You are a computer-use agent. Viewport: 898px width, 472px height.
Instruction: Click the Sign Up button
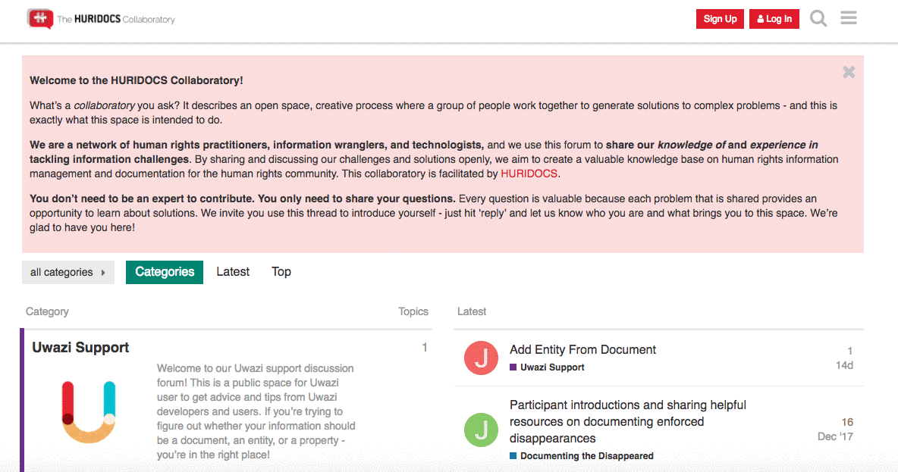[720, 19]
